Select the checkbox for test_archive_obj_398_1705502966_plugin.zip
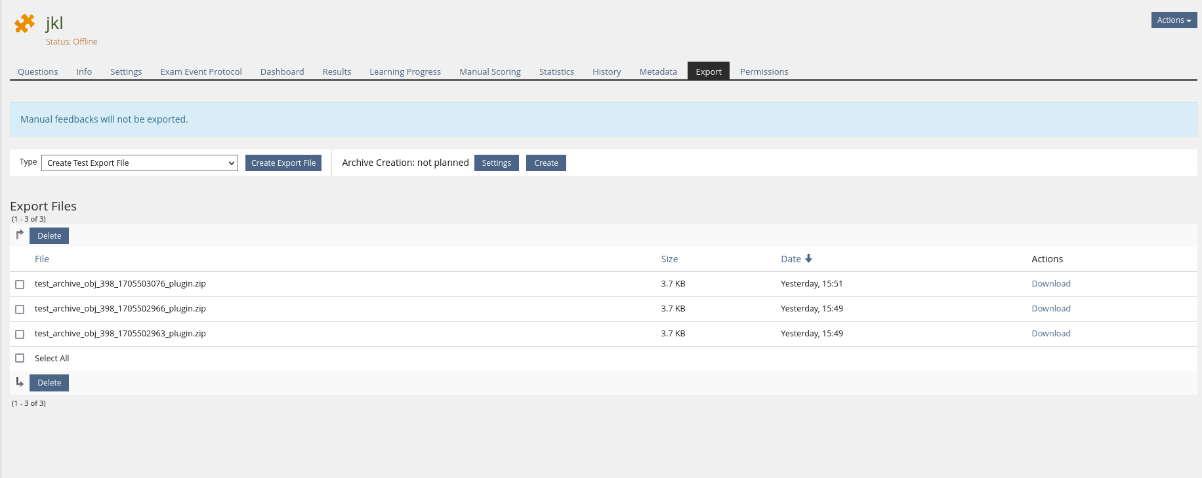The width and height of the screenshot is (1202, 478). point(20,309)
